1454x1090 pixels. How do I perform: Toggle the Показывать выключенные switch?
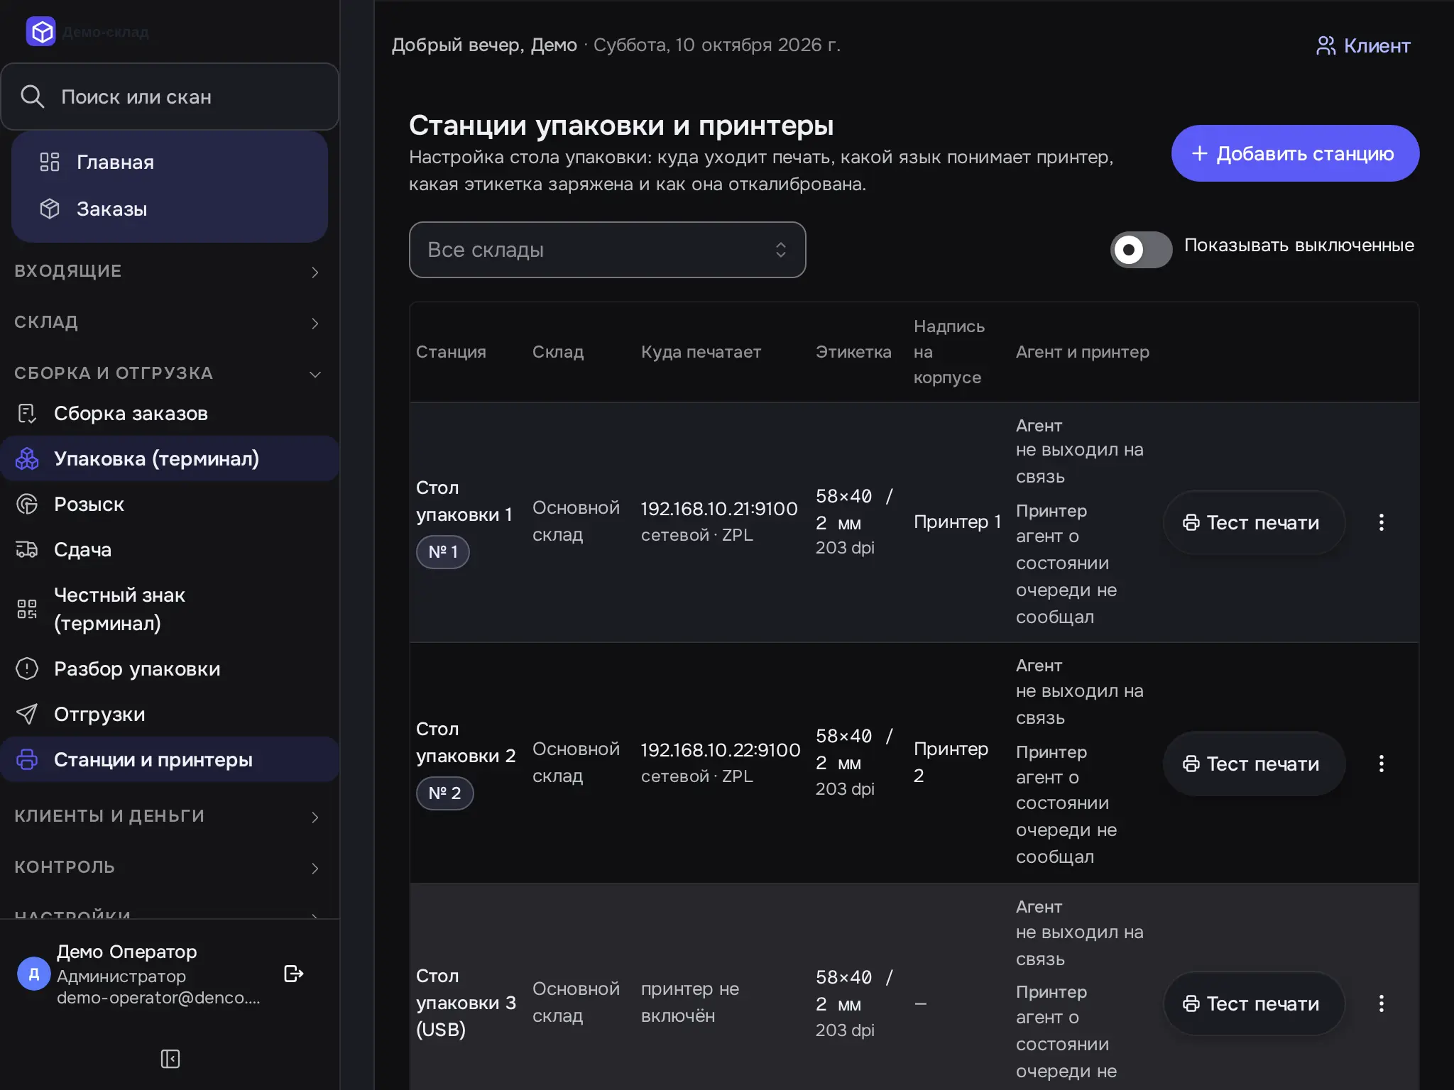1141,250
